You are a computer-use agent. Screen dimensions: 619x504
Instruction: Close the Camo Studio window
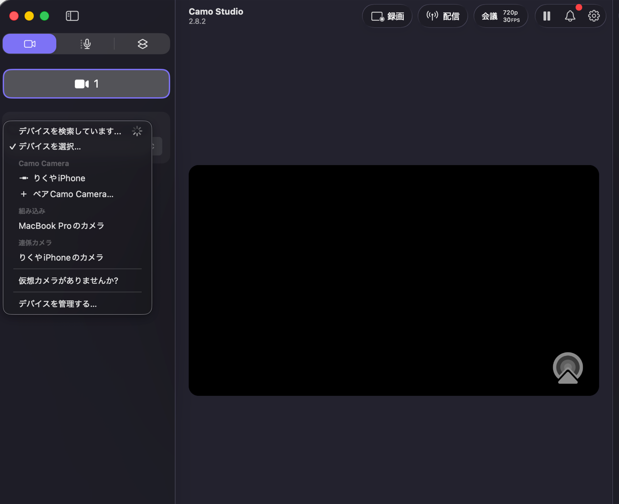click(14, 16)
